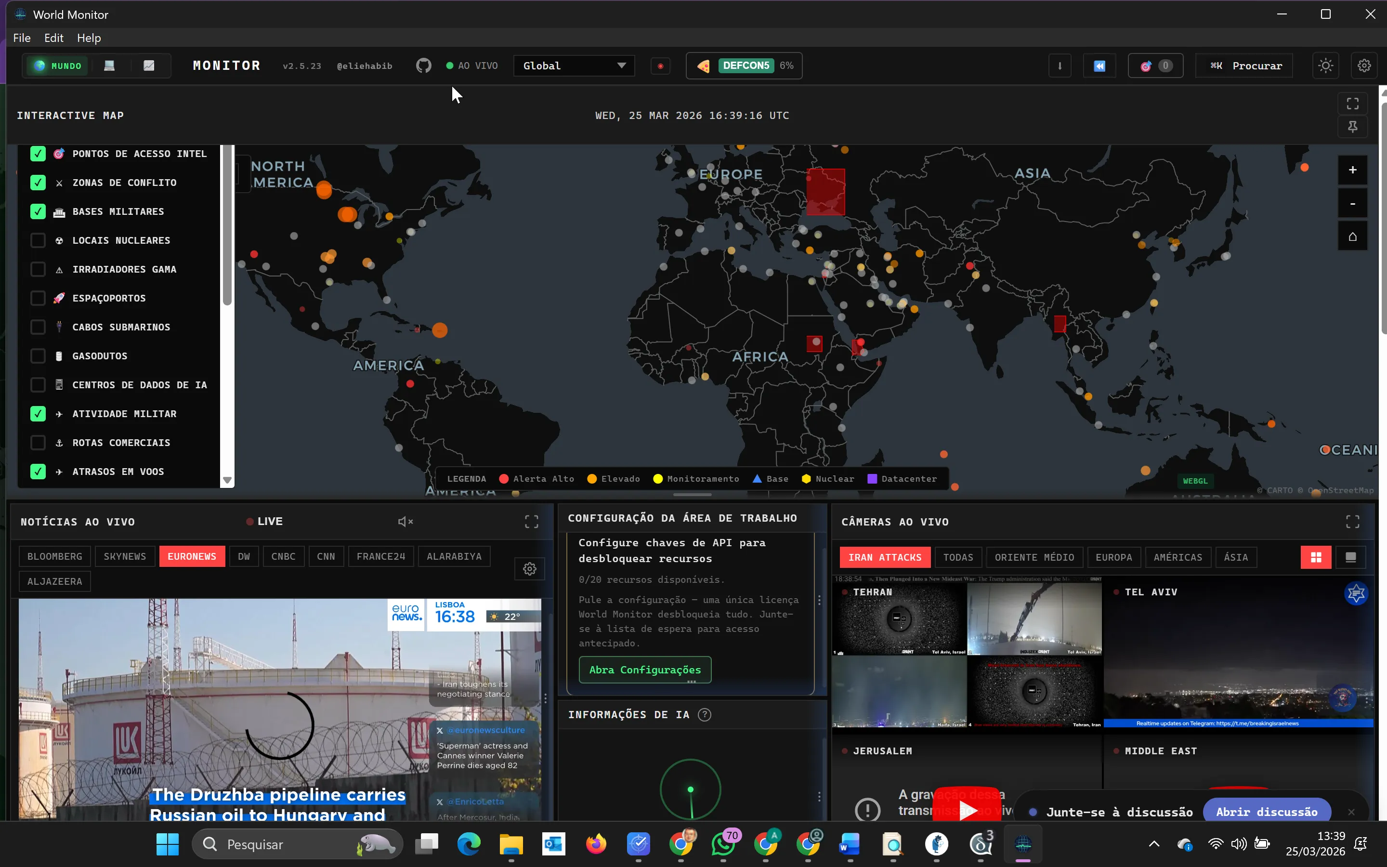The width and height of the screenshot is (1387, 867).
Task: Open the blue Telegram icon in top bar
Action: click(x=1099, y=66)
